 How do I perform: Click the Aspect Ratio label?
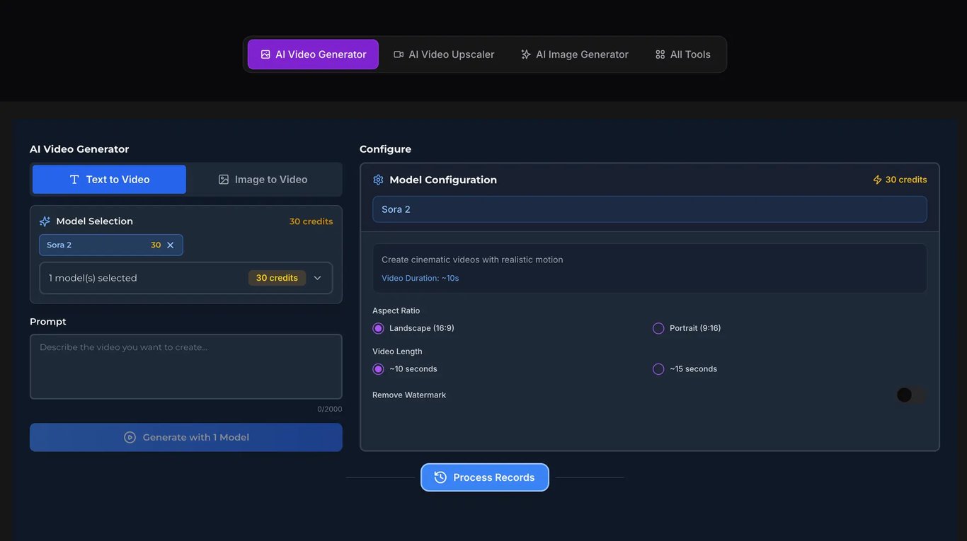click(396, 310)
